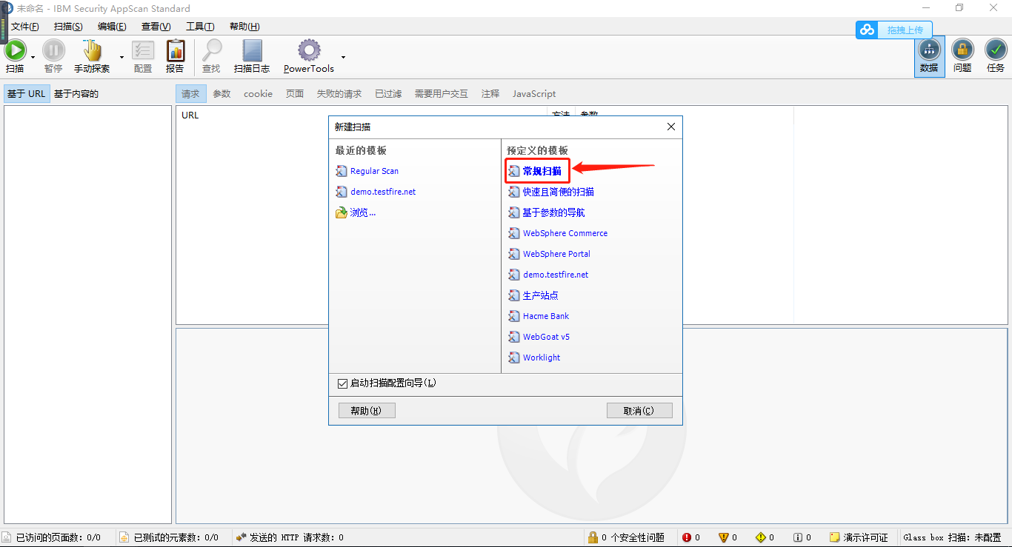Choose the 基于参数的导航 template link
This screenshot has height=547, width=1012.
click(554, 212)
